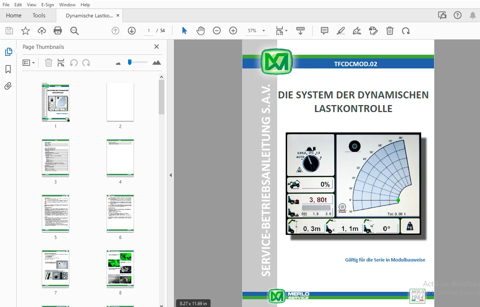Image resolution: width=480 pixels, height=307 pixels.
Task: Close the Page Thumbnails panel
Action: point(157,47)
